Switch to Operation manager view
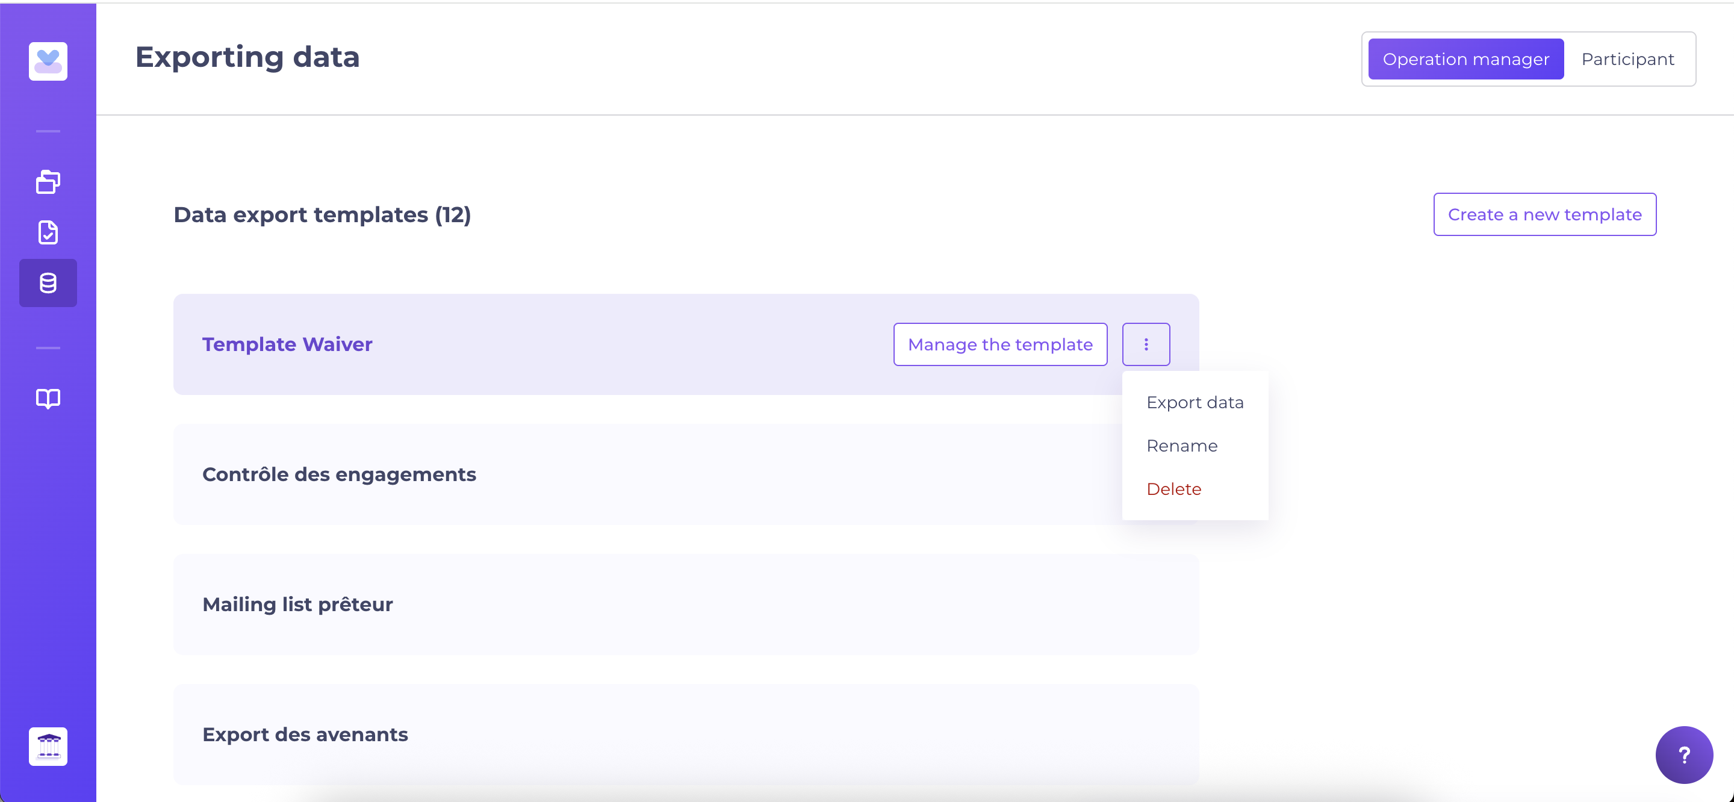 1465,59
